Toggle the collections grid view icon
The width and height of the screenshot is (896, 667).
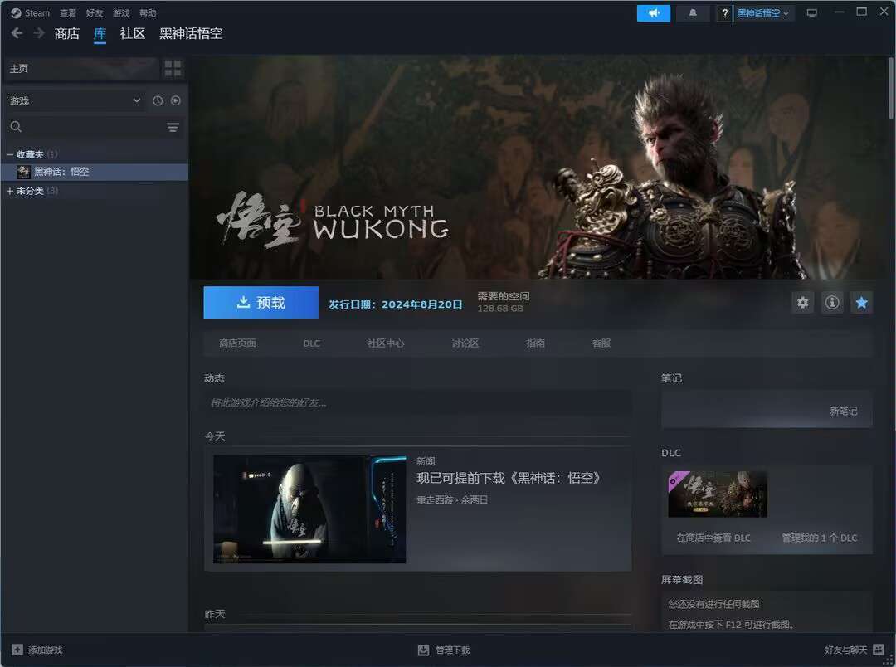[x=173, y=69]
